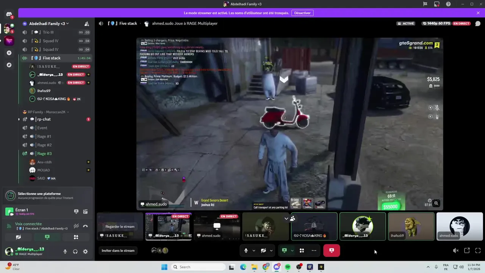This screenshot has height=273, width=485.
Task: Open user settings gear icon
Action: click(85, 251)
